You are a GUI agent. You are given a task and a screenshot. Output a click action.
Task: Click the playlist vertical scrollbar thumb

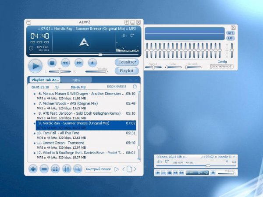tap(139, 148)
